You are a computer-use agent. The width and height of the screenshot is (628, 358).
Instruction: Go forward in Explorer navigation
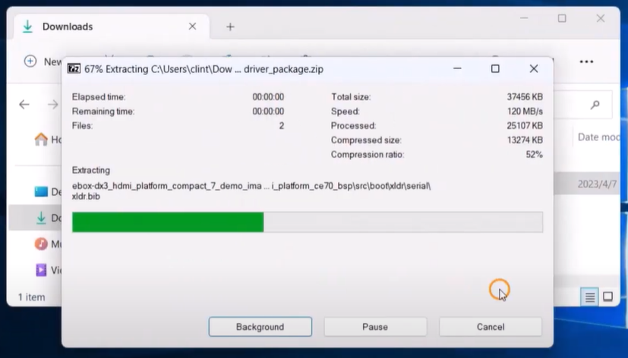[52, 105]
